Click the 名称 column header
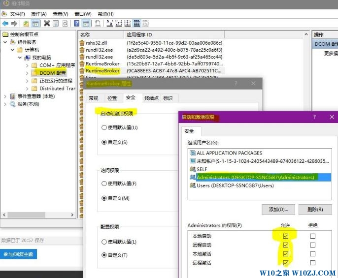The image size is (338, 278). click(101, 34)
